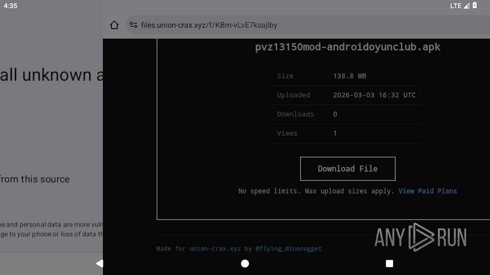
Task: Select the size value 138.8 MB
Action: pyautogui.click(x=349, y=76)
